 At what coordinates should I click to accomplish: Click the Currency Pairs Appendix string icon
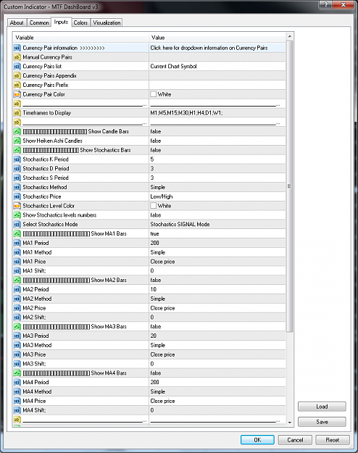(x=17, y=75)
